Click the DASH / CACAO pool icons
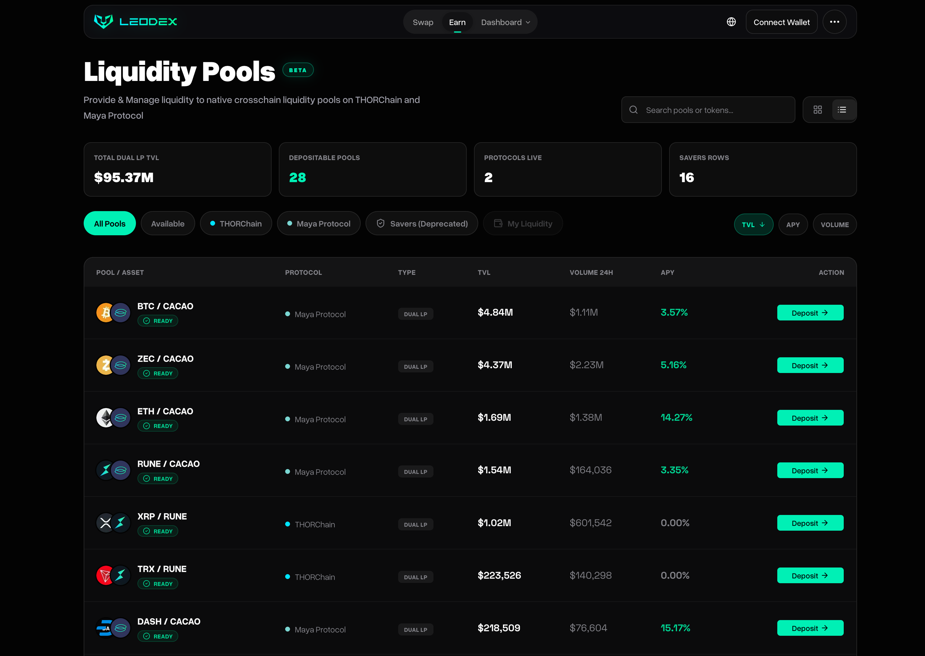The height and width of the screenshot is (656, 925). point(113,628)
